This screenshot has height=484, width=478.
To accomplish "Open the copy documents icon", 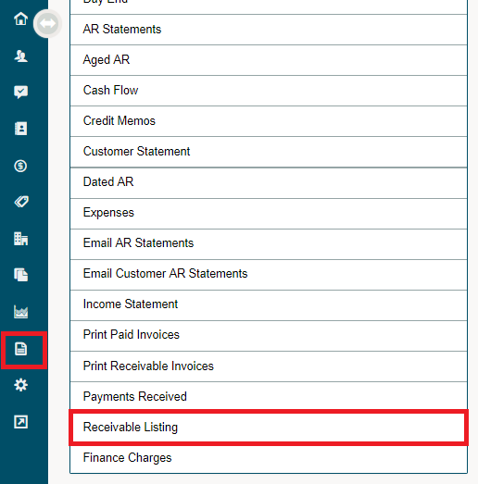I will 20,275.
